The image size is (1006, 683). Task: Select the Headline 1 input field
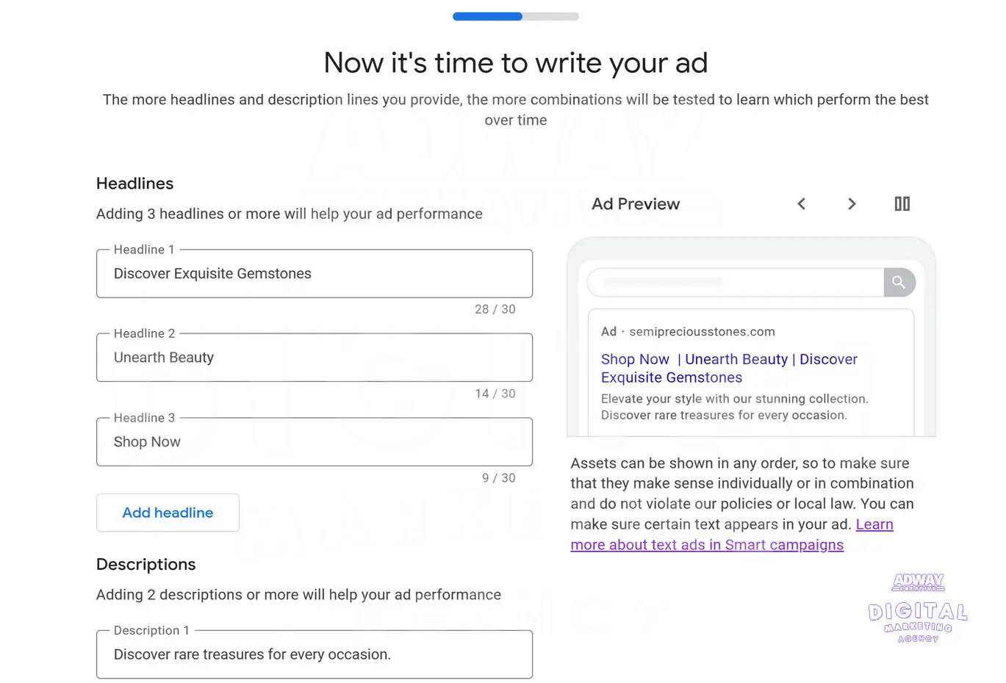pyautogui.click(x=315, y=273)
